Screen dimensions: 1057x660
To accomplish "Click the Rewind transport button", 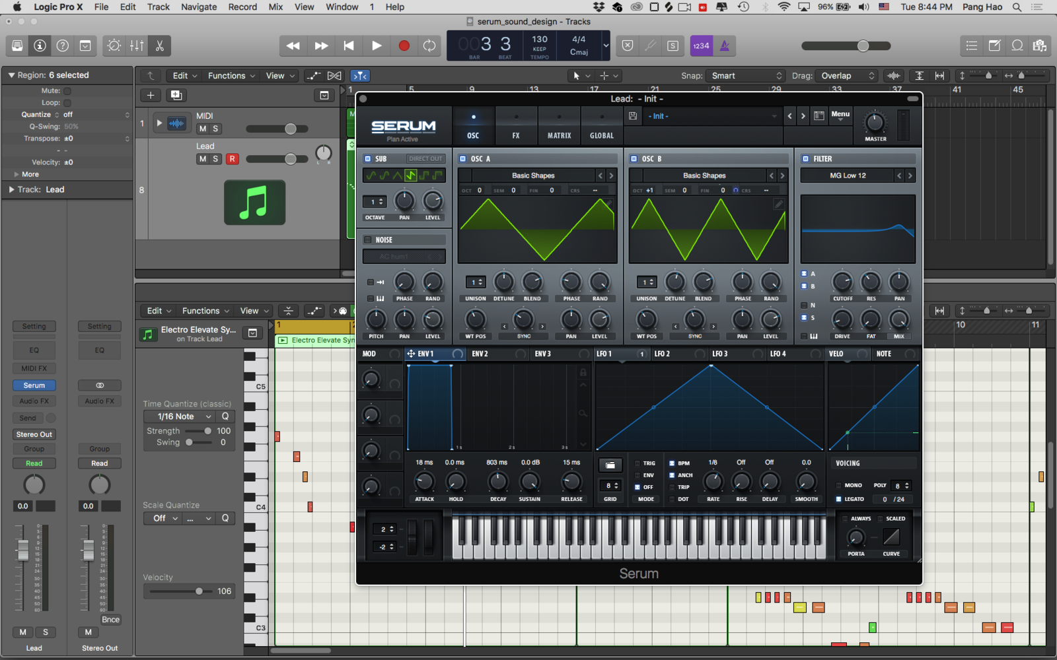I will (293, 46).
